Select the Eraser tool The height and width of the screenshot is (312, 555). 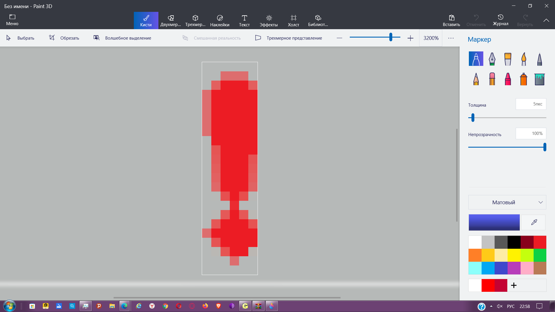[x=492, y=79]
